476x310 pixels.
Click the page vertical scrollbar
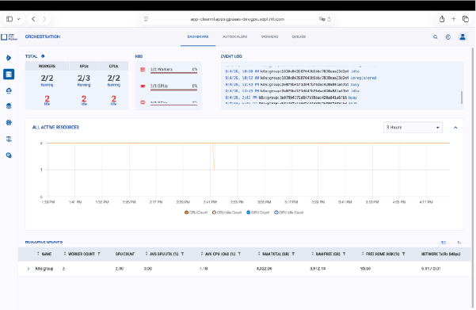473,178
